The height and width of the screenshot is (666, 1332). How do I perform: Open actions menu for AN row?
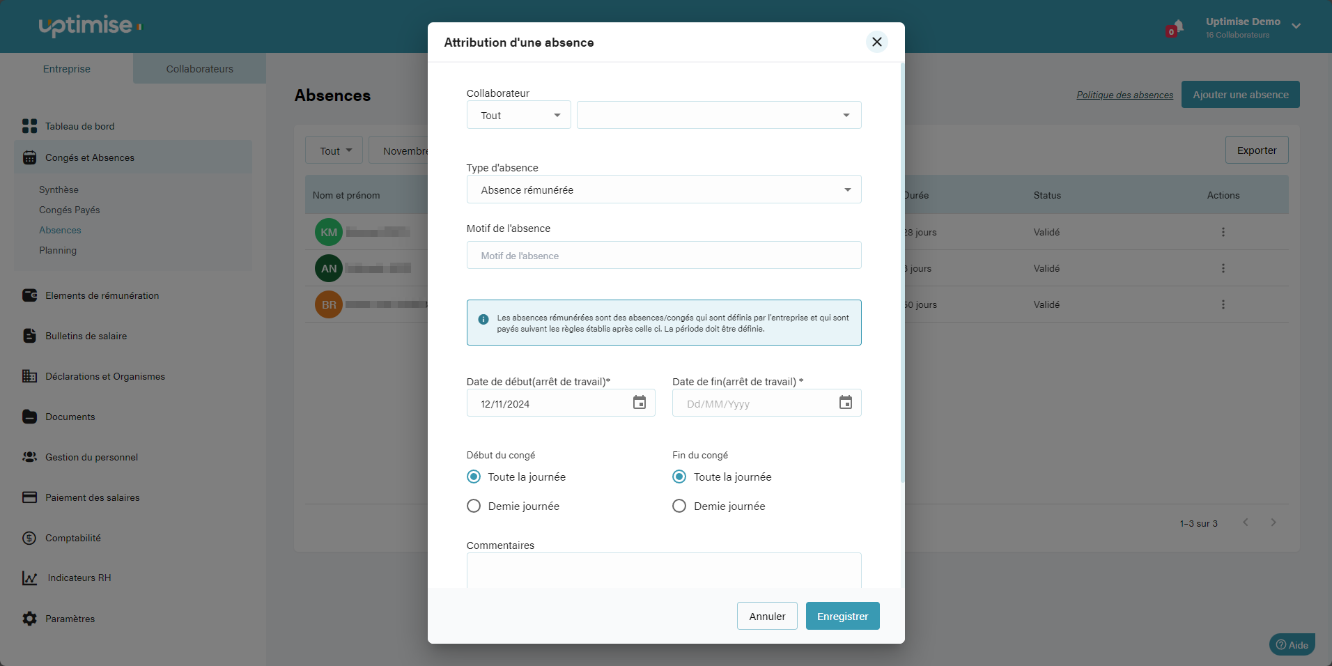click(x=1223, y=268)
